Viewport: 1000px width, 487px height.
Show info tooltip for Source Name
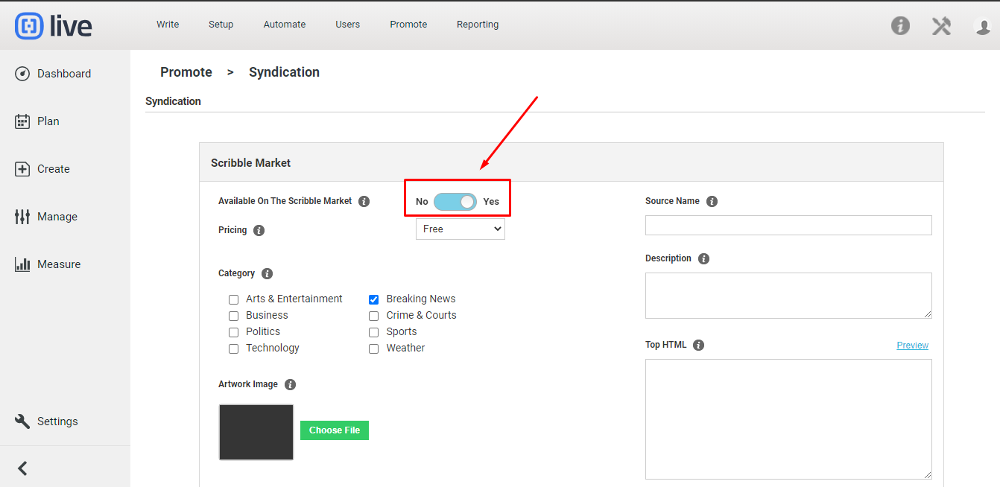[712, 201]
